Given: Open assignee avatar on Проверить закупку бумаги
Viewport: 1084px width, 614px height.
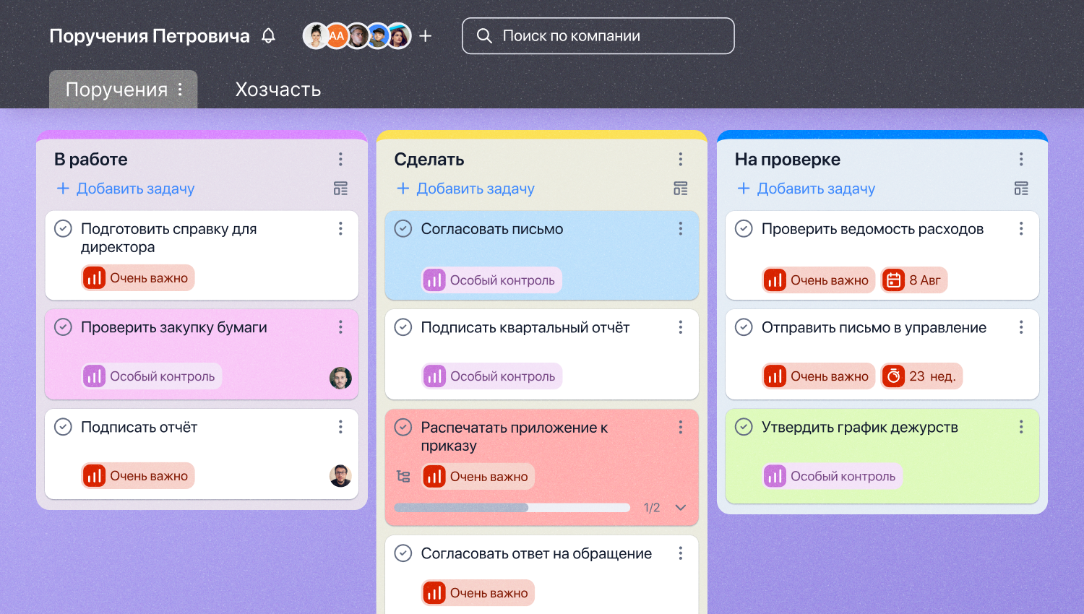Looking at the screenshot, I should 340,377.
